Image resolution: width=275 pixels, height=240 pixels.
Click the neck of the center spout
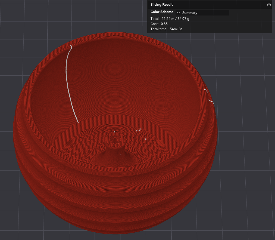(x=115, y=149)
